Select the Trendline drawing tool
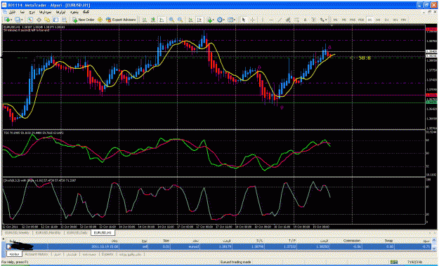439x266 pixels. tap(280, 20)
